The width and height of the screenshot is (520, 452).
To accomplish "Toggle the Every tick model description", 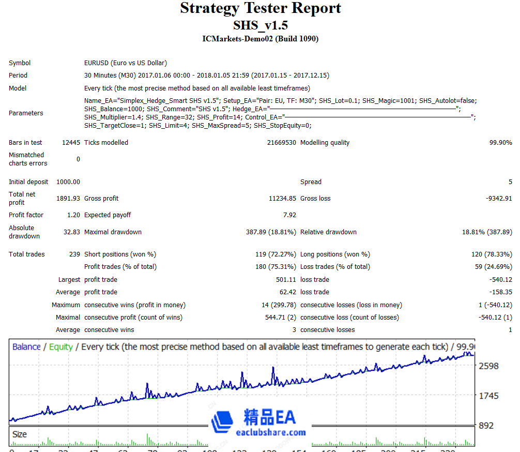I will coord(155,346).
